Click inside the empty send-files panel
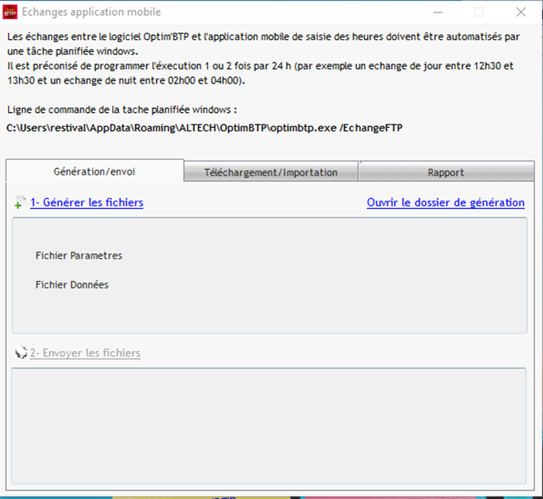 [269, 426]
